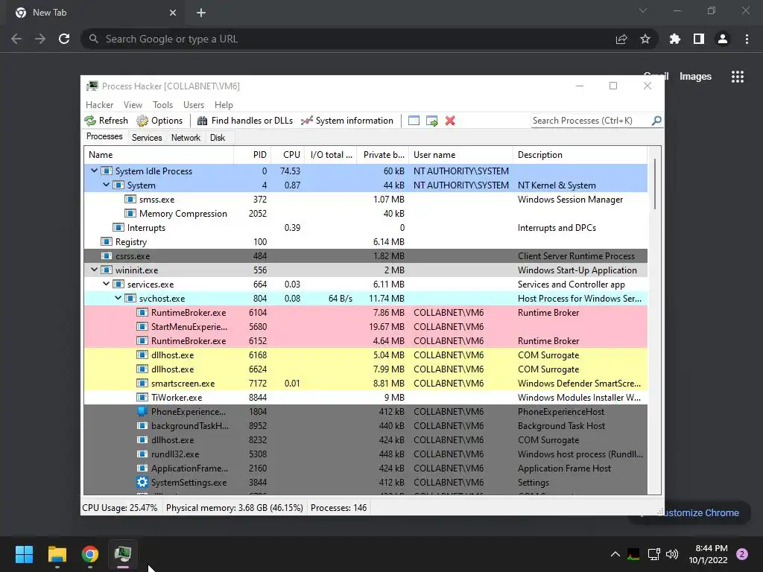Open Find handles or DLLs
Image resolution: width=763 pixels, height=572 pixels.
tap(244, 121)
